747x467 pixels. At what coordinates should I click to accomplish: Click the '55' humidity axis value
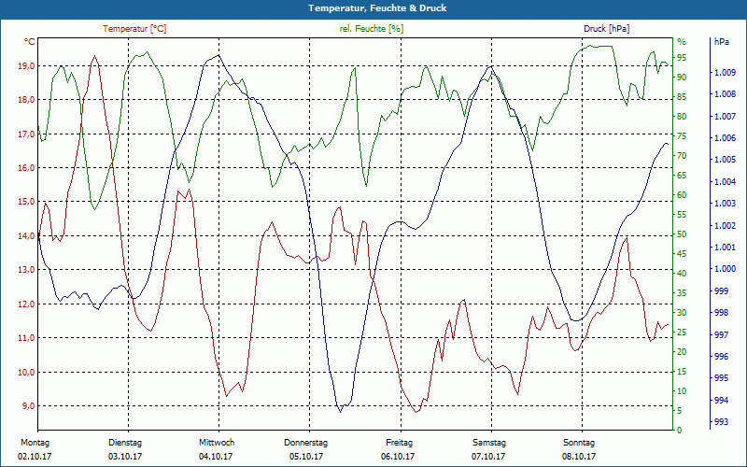click(x=682, y=215)
